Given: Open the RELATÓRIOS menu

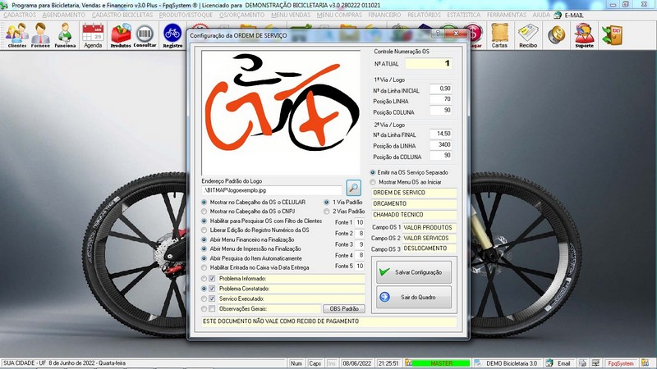Looking at the screenshot, I should click(x=424, y=15).
